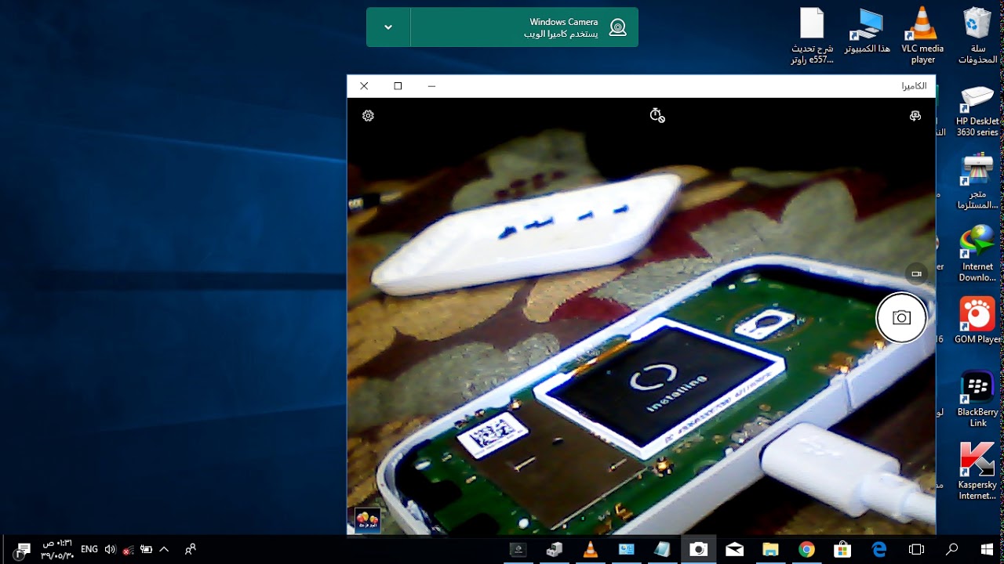
Task: Open the volume speaker control in tray
Action: [x=110, y=549]
